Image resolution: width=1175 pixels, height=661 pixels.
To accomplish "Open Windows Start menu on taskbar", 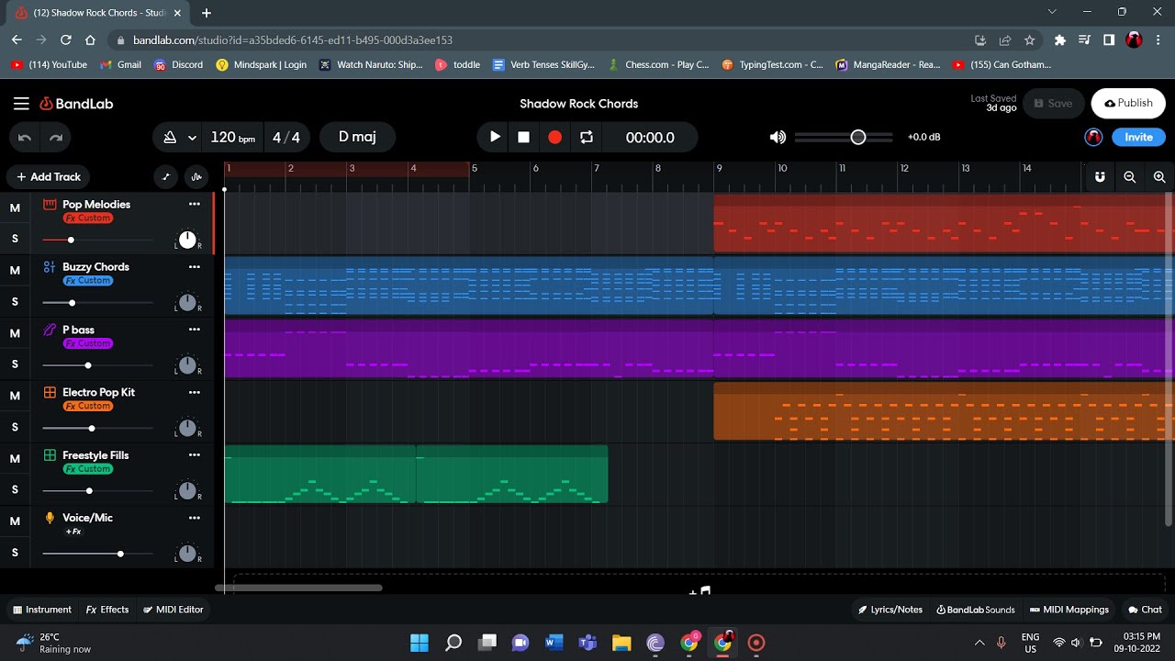I will [420, 642].
